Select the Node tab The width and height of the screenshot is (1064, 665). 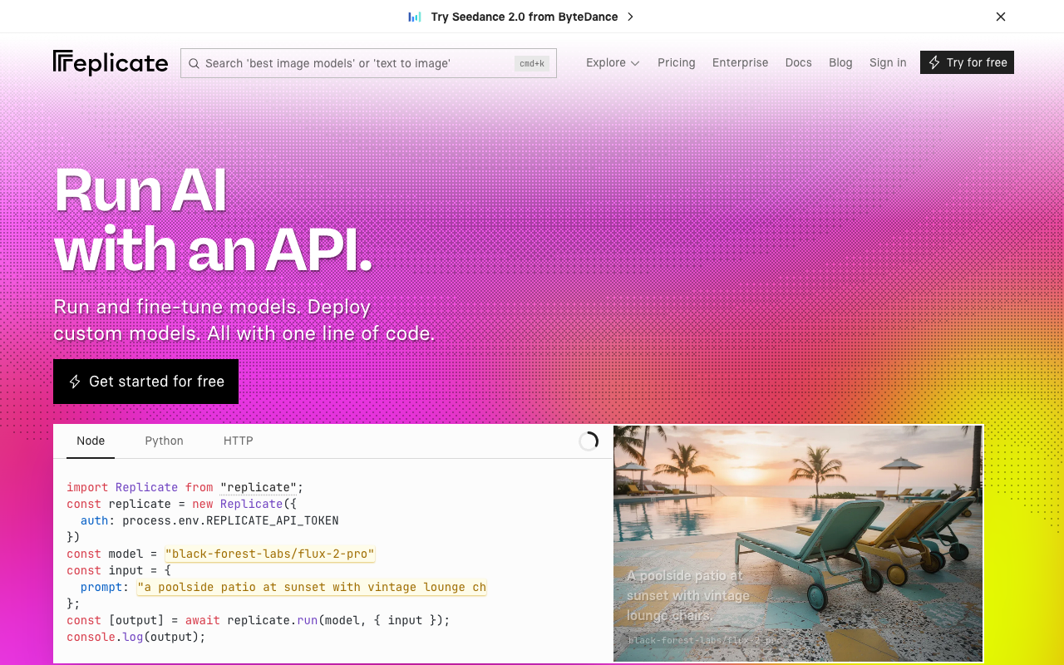click(90, 441)
